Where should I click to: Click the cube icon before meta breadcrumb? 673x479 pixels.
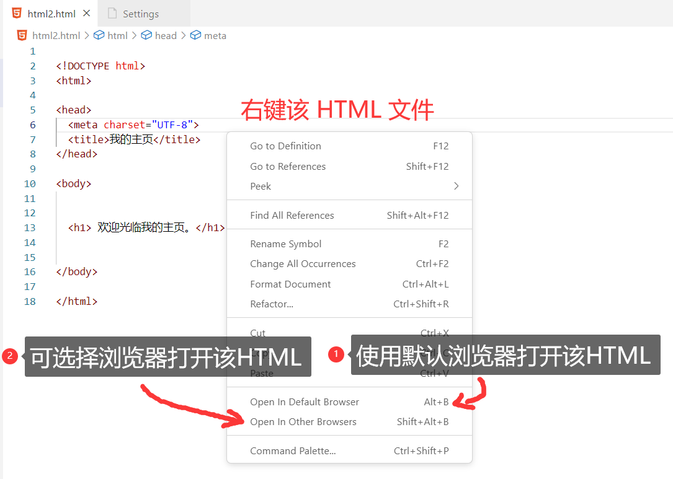196,35
